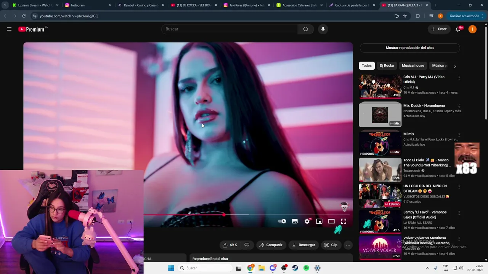Open options for Toco El Cielo video
The height and width of the screenshot is (274, 488).
point(459,161)
